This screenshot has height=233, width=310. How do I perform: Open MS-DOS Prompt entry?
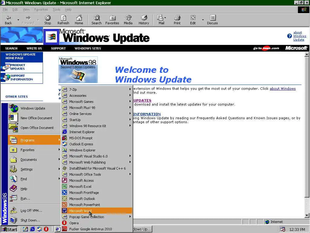[x=97, y=138]
